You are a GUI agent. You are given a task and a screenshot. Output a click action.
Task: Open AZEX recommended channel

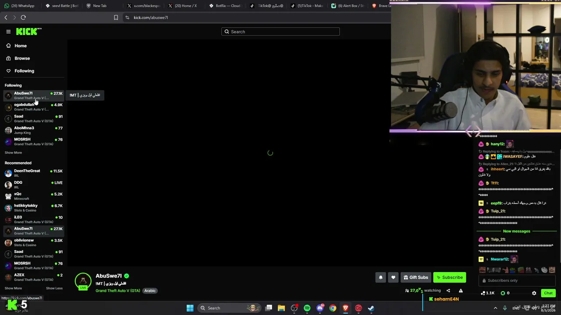34,277
